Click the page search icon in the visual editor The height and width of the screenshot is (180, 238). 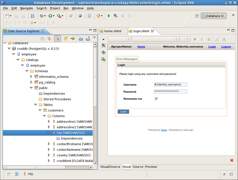103,59
